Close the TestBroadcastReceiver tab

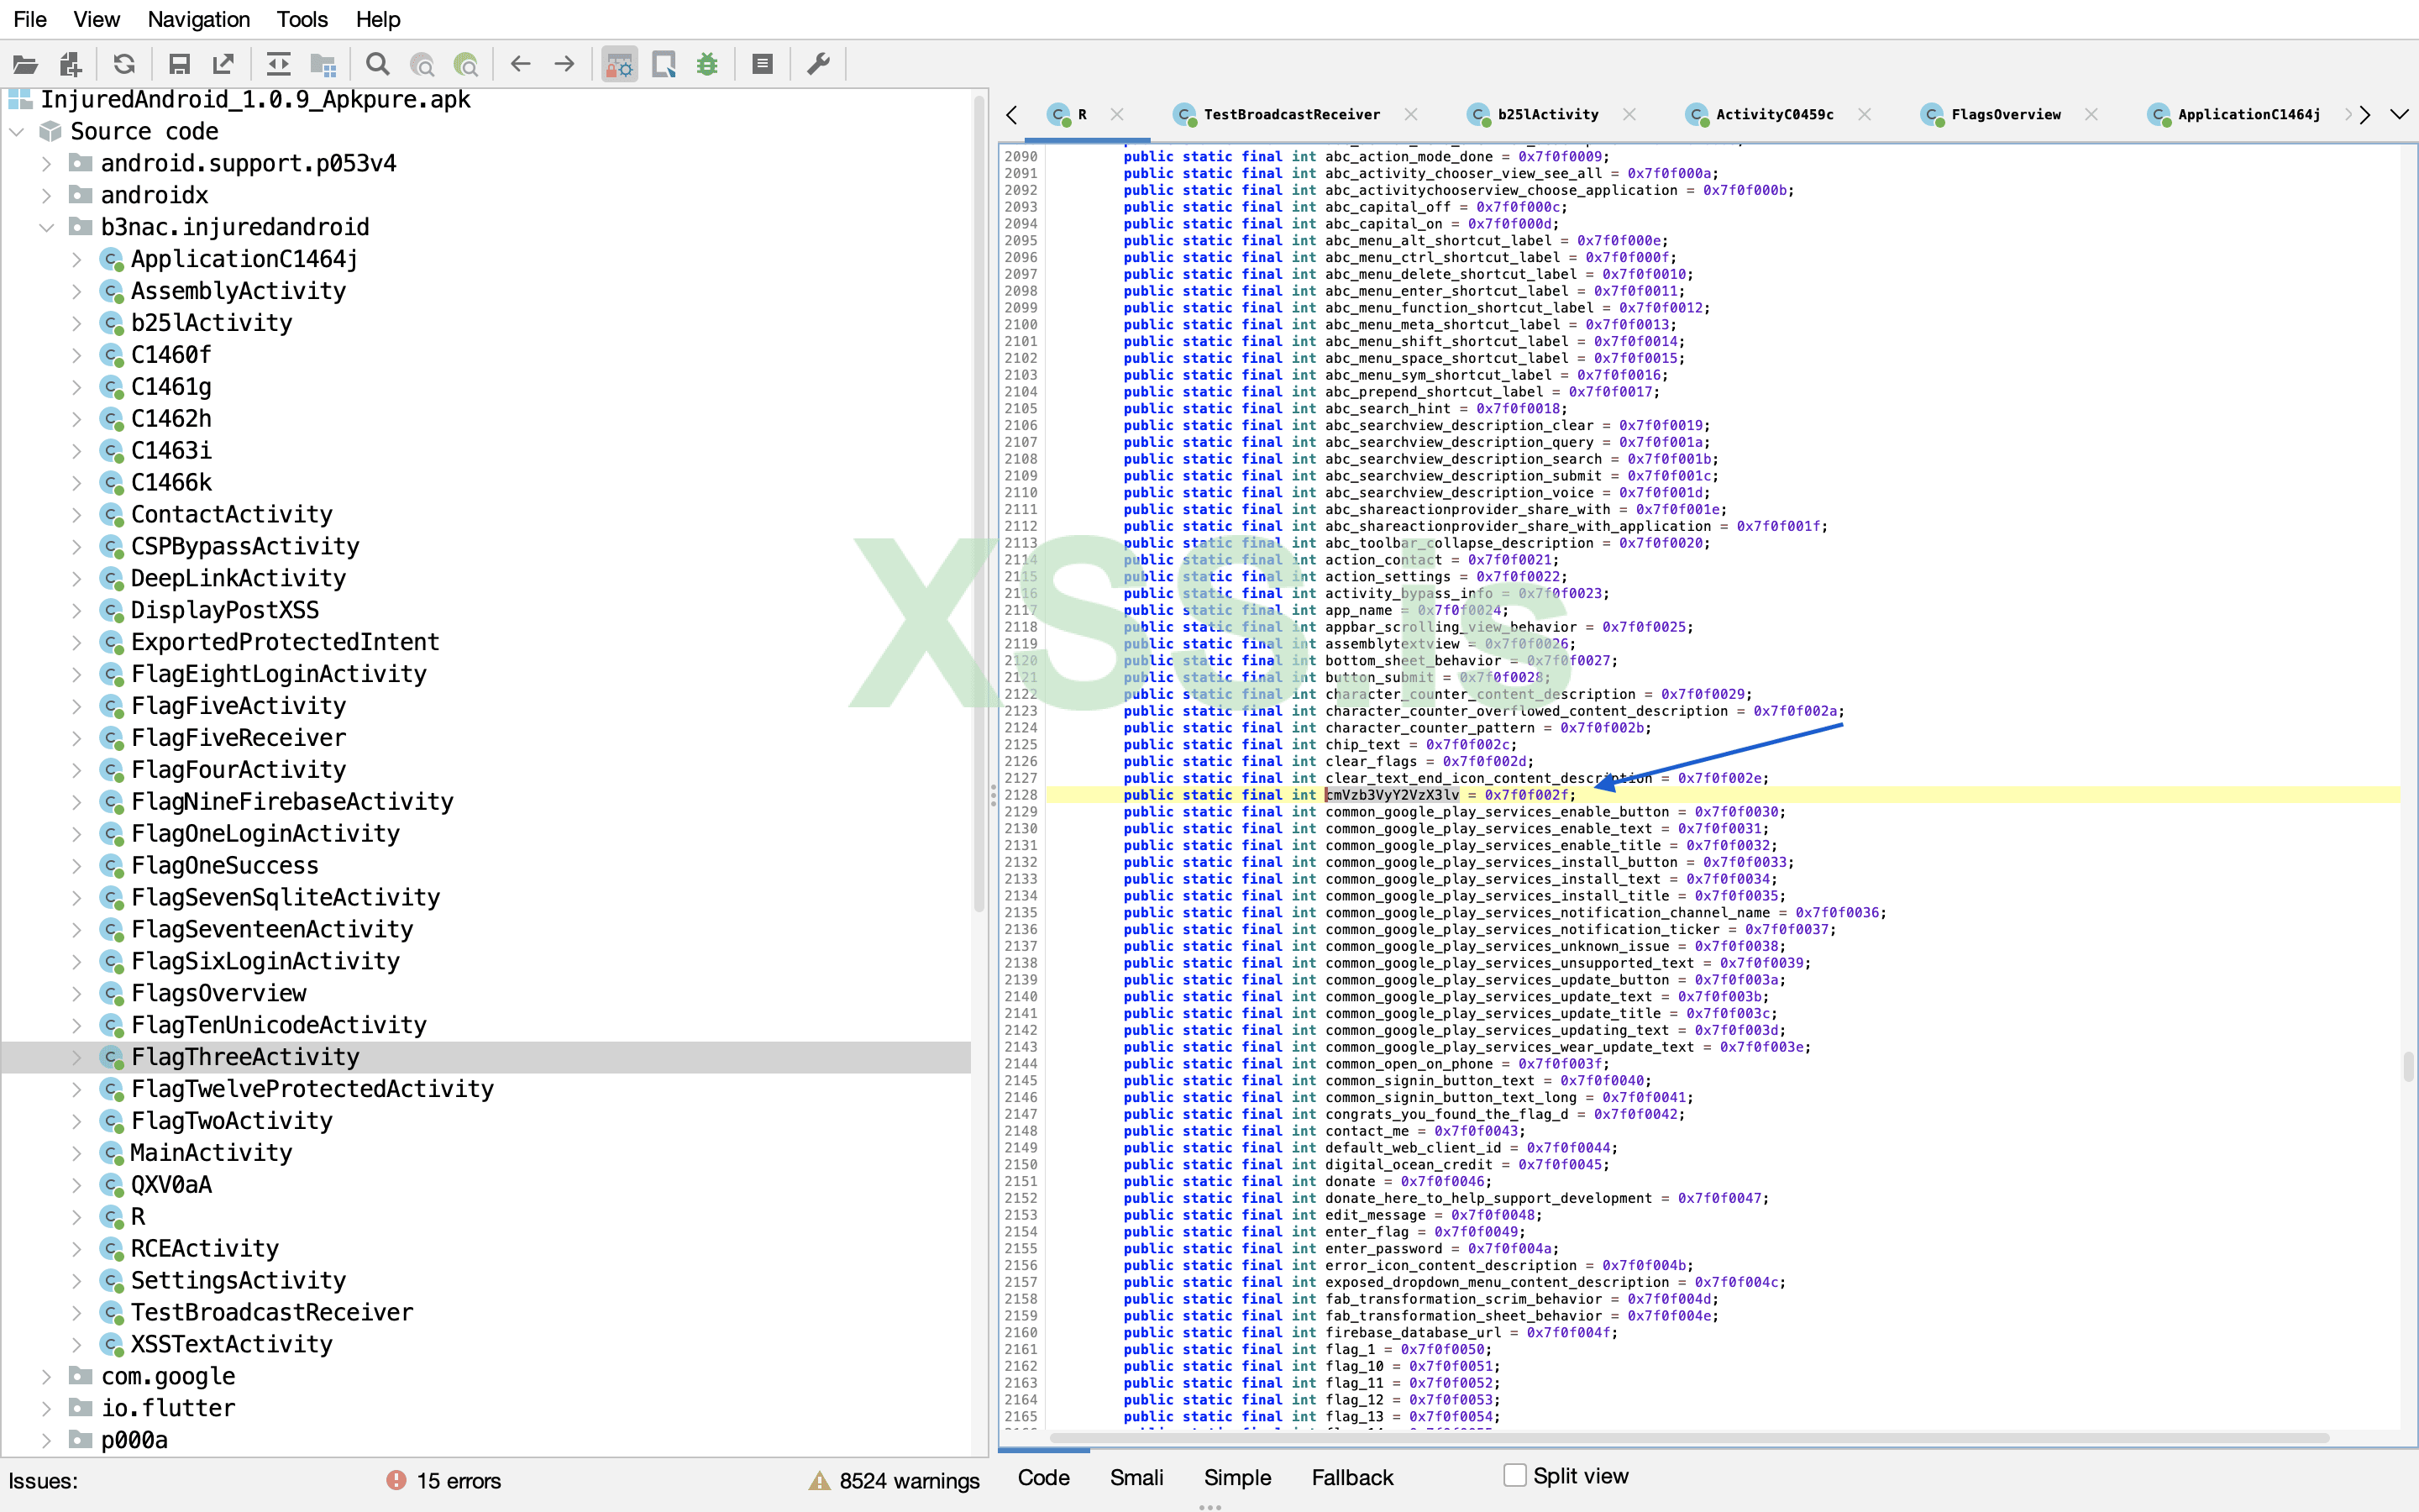click(x=1410, y=114)
